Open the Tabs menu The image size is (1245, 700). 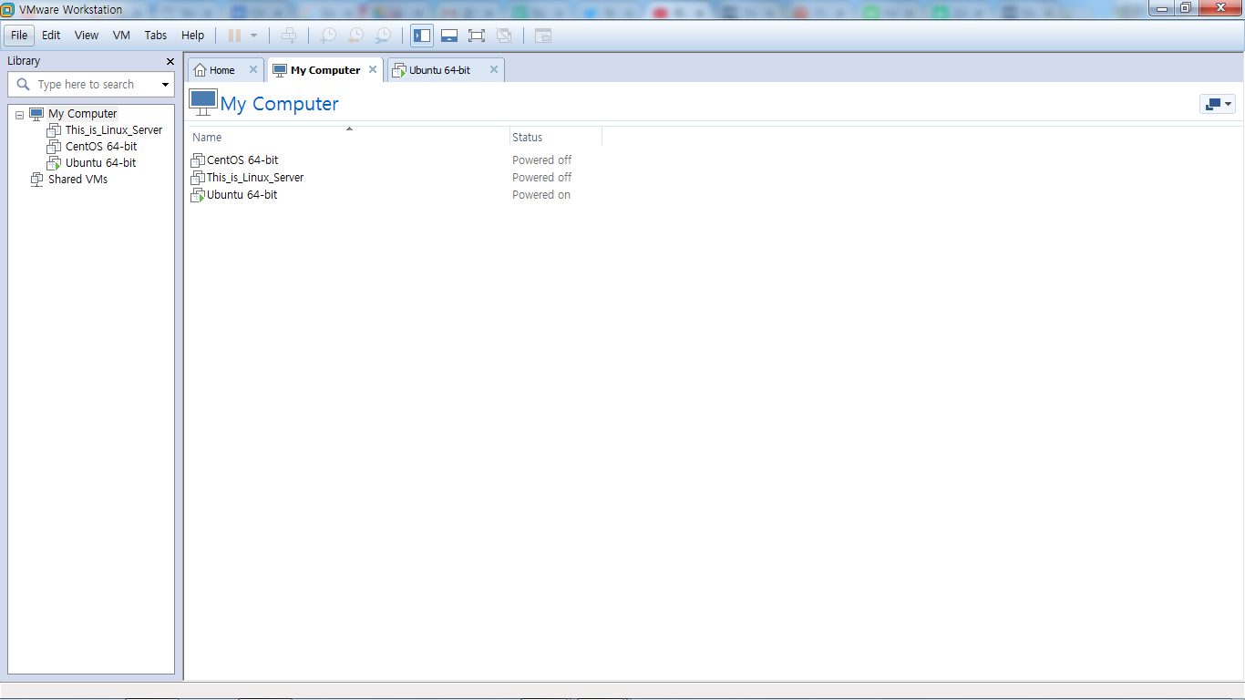pyautogui.click(x=156, y=36)
